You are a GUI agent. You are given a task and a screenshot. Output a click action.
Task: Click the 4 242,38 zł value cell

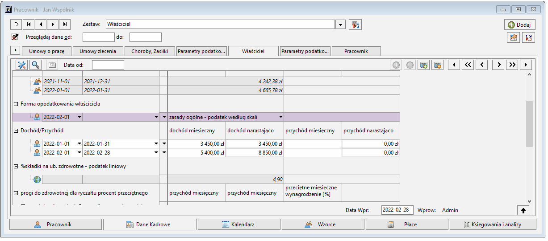(226, 82)
